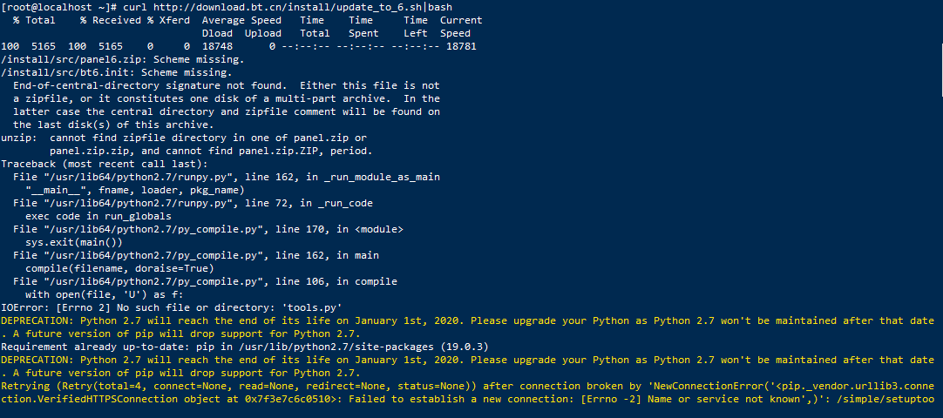Click the 18748 average download speed value
This screenshot has height=418, width=943.
tap(217, 46)
